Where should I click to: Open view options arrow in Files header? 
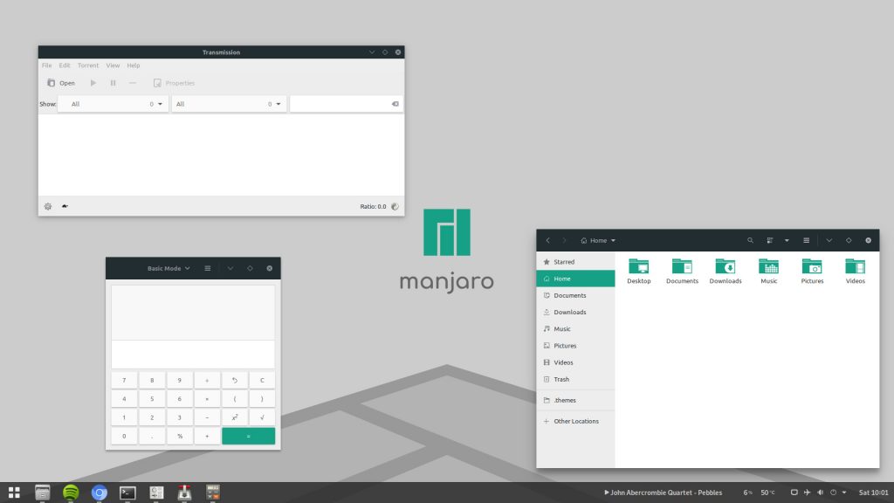(x=787, y=241)
